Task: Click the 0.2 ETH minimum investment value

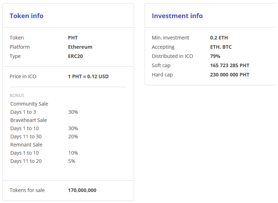Action: (219, 38)
